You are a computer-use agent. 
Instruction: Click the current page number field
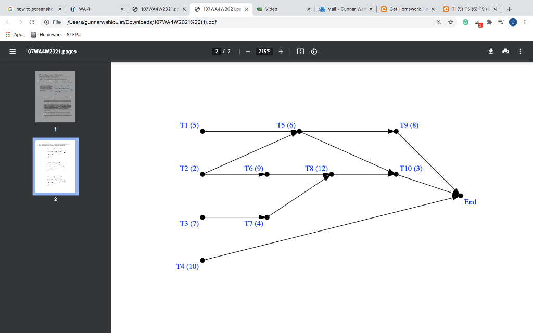click(x=217, y=52)
